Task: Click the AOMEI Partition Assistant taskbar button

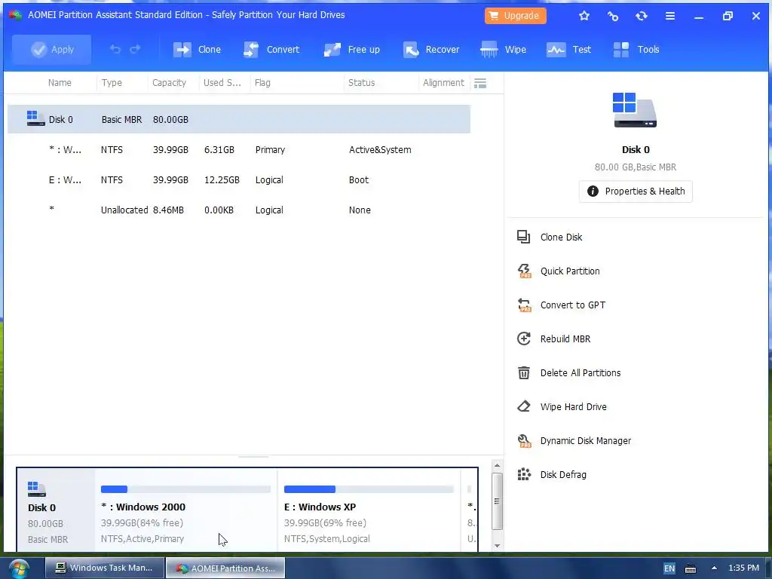Action: coord(225,568)
